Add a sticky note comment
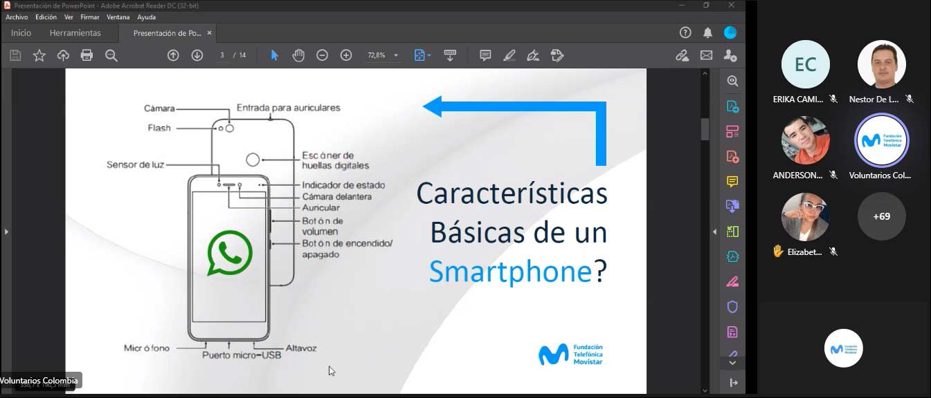The height and width of the screenshot is (398, 931). pyautogui.click(x=485, y=55)
